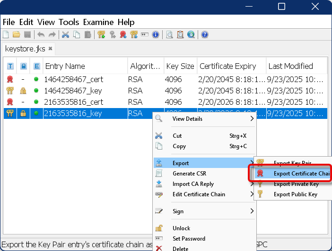The width and height of the screenshot is (332, 251).
Task: Open keystore Properties via blue info icon
Action: tap(156, 34)
